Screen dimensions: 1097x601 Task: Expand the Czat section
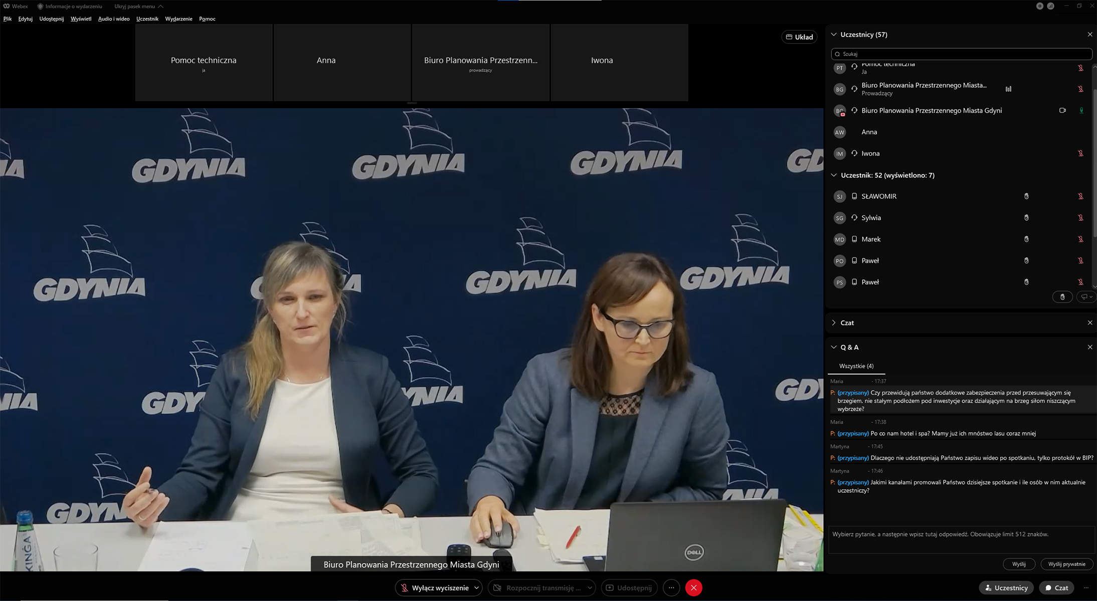[x=833, y=323]
